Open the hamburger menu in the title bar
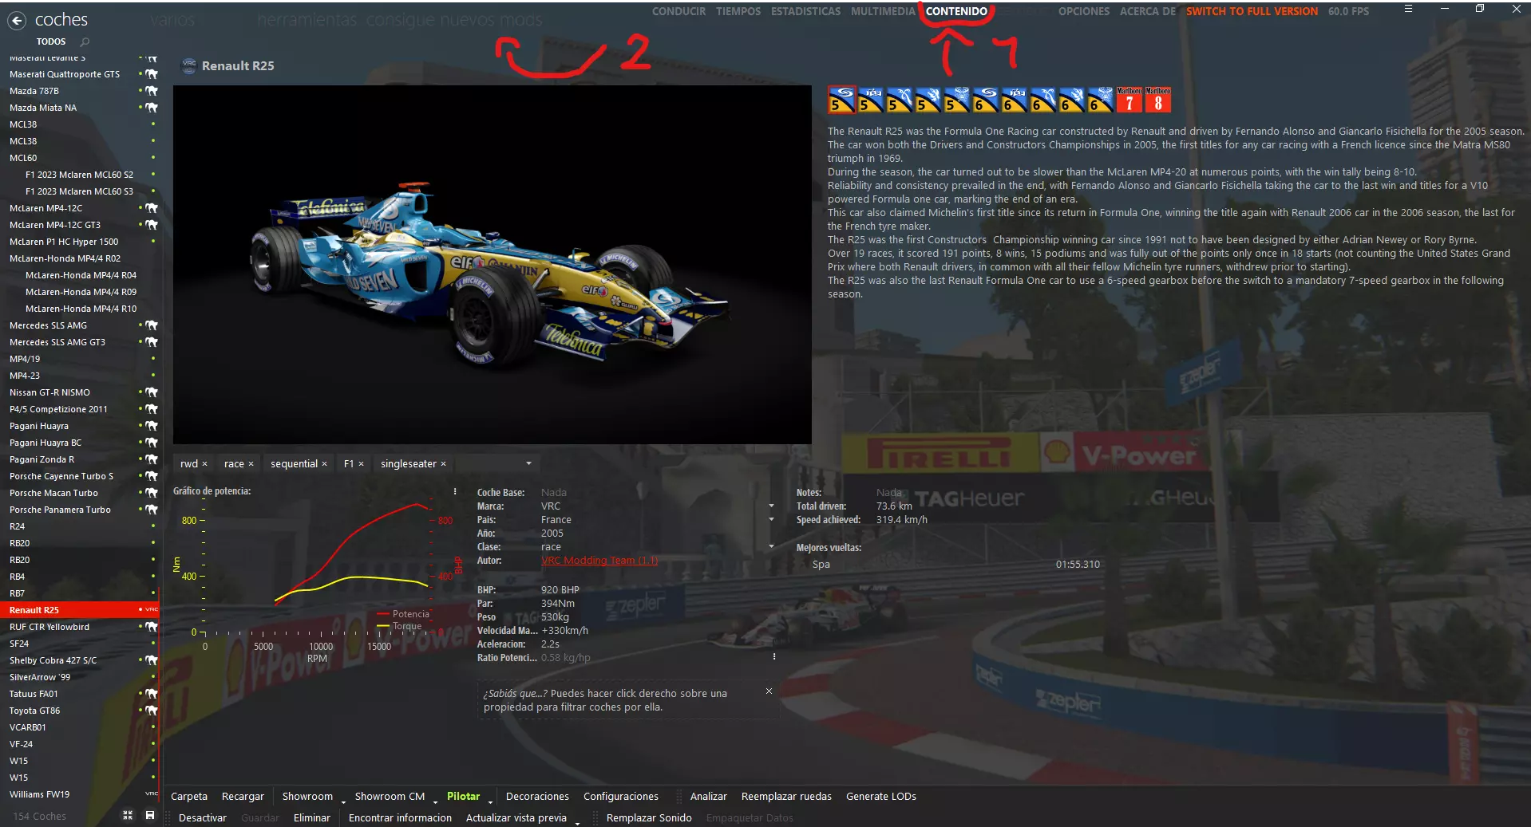The width and height of the screenshot is (1531, 827). pyautogui.click(x=1408, y=9)
